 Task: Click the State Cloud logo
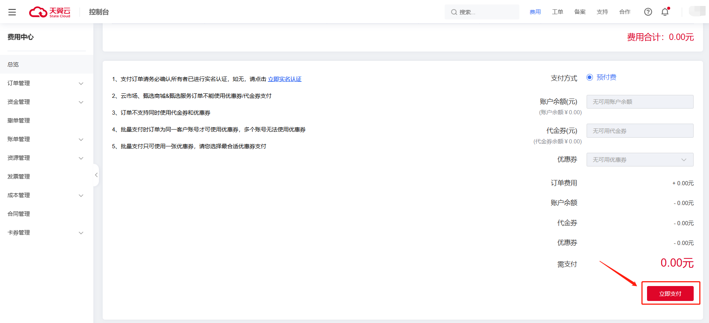pos(50,12)
